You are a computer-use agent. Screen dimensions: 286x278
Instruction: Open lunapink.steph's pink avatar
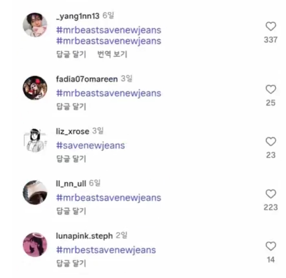click(35, 245)
